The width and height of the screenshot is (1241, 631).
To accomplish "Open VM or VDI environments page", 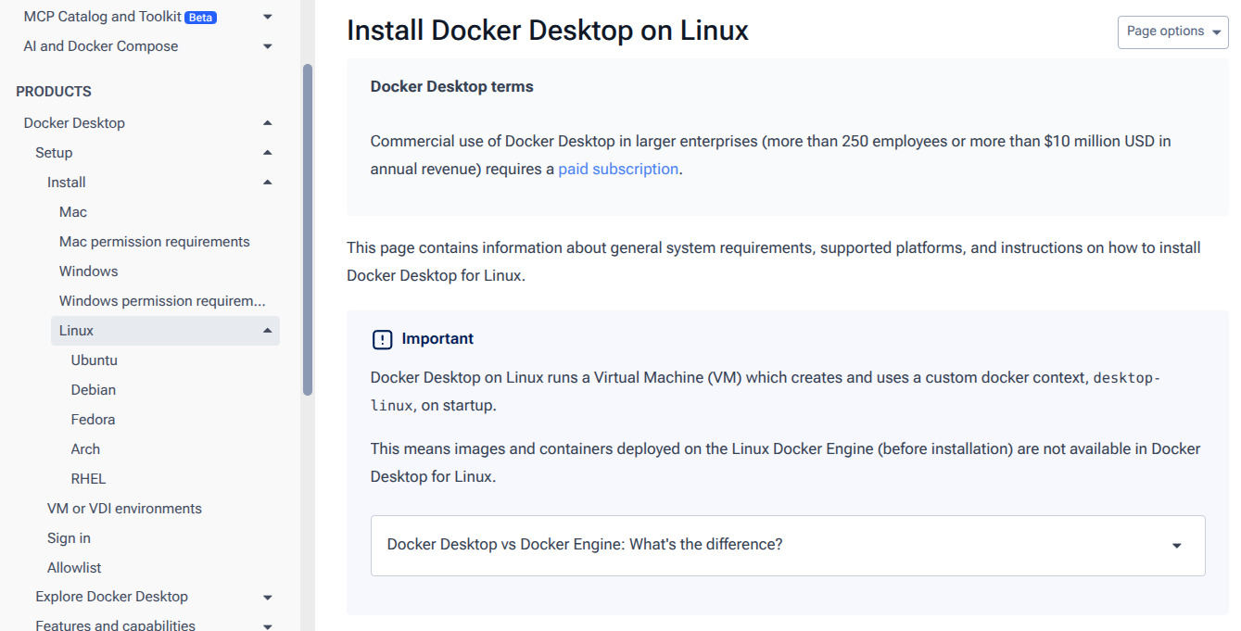I will 124,509.
